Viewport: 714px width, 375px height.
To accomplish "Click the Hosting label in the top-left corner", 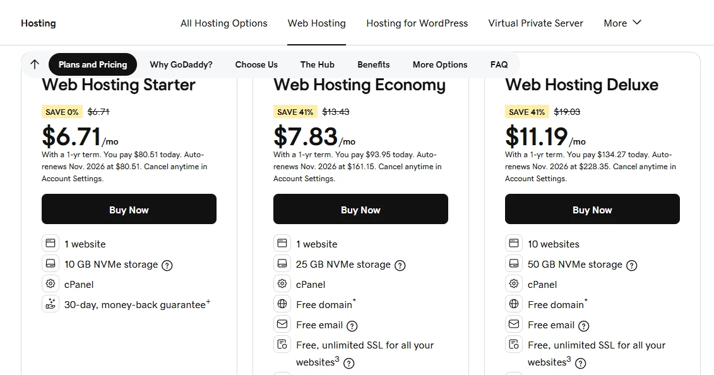I will point(38,23).
